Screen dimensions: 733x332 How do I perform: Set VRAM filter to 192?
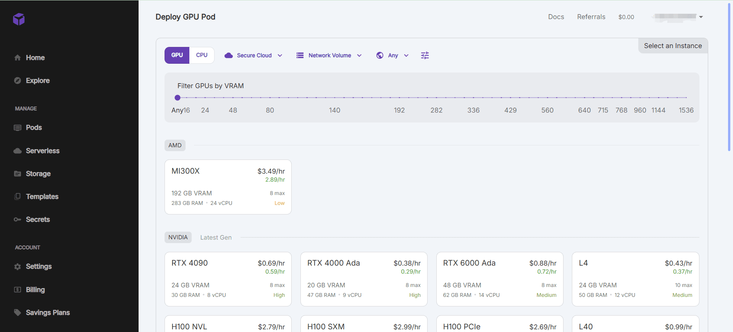(399, 110)
